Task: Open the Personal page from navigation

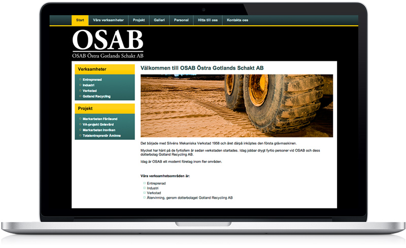Action: tap(181, 20)
